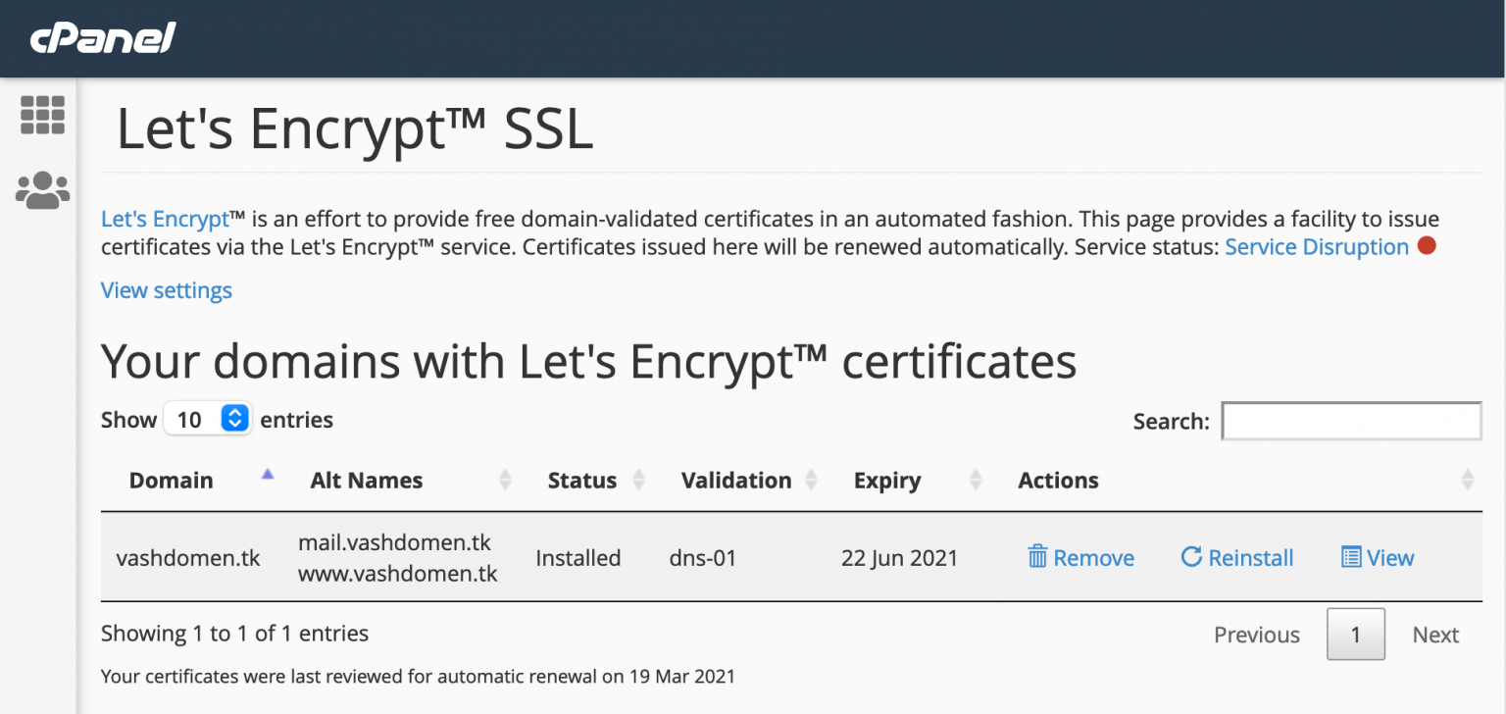
Task: Click the cPanel logo
Action: [x=103, y=38]
